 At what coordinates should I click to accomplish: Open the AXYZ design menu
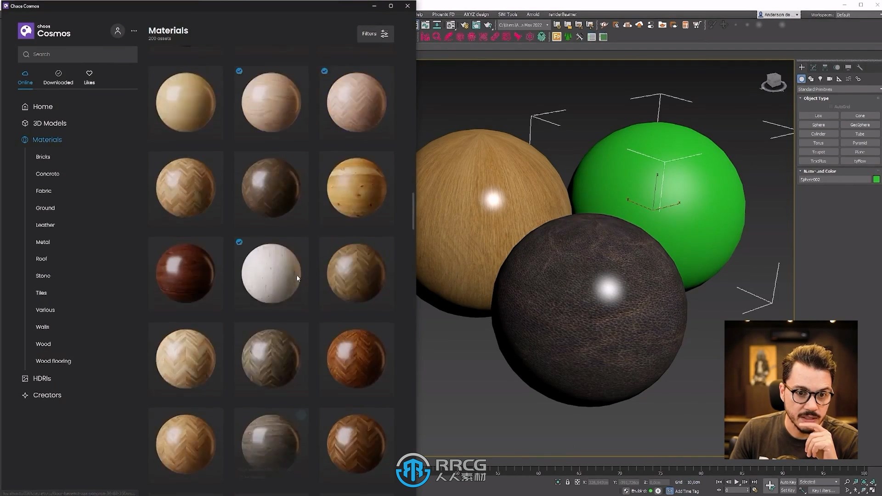point(476,14)
